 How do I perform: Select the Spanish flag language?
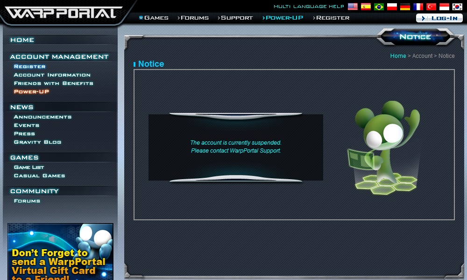click(x=366, y=7)
